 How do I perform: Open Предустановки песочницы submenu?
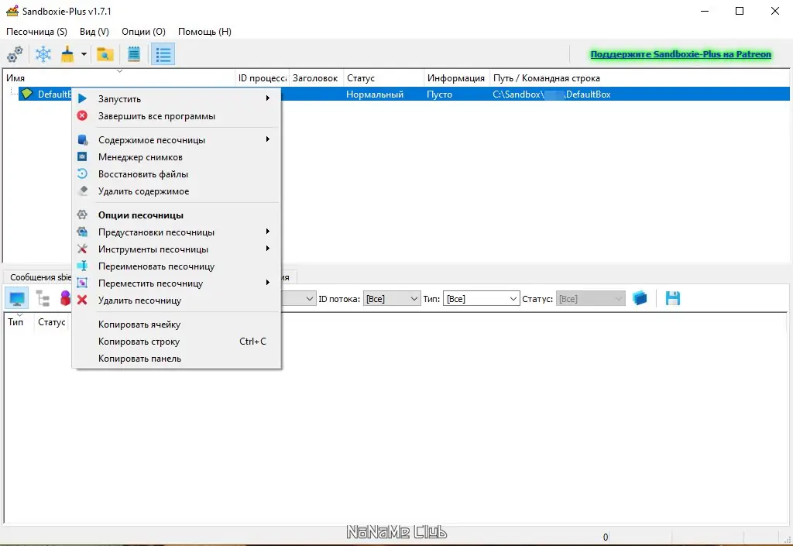177,232
